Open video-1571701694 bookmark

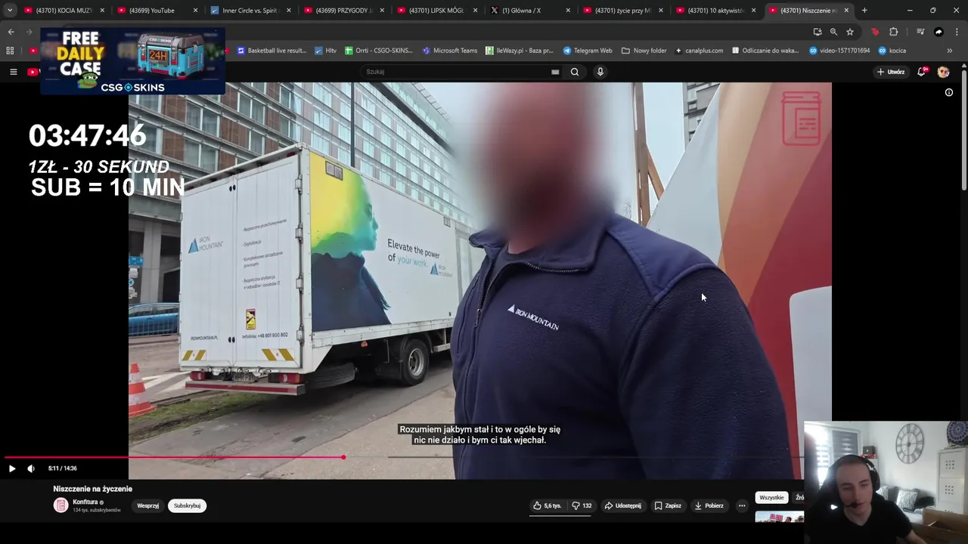pos(841,51)
